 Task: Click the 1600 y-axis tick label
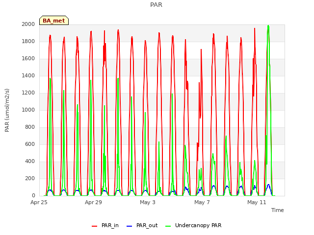pos(28,59)
